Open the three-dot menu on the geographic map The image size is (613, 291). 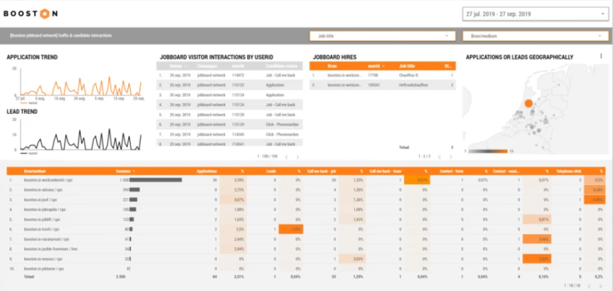601,56
